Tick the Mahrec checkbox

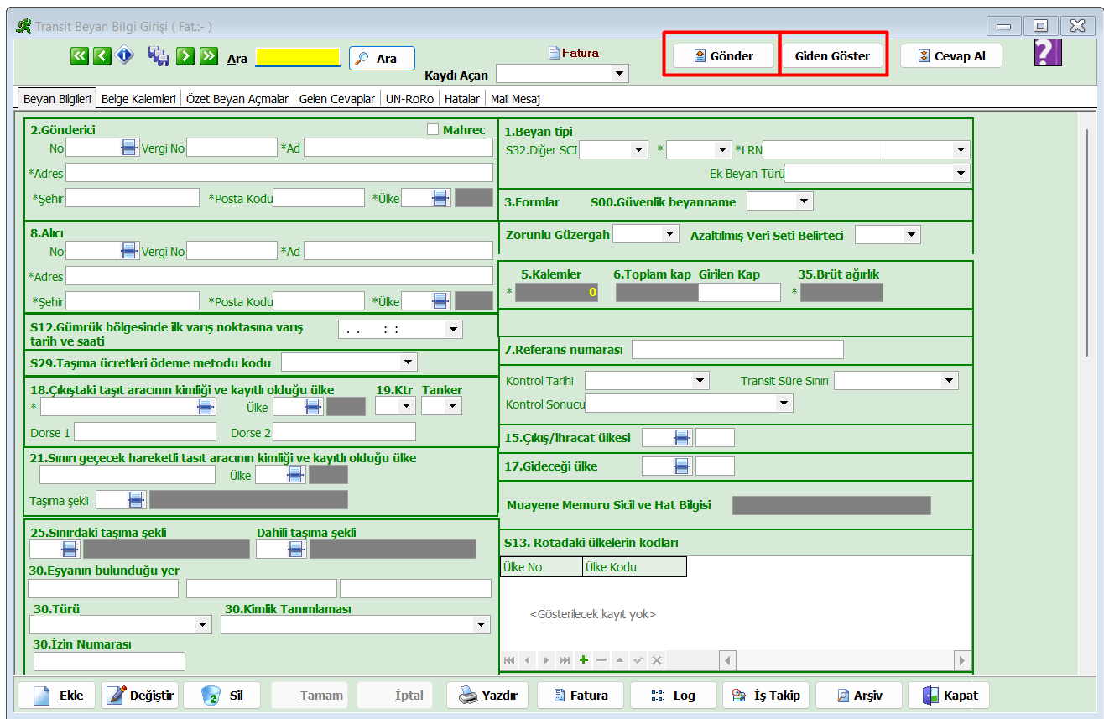click(x=433, y=129)
